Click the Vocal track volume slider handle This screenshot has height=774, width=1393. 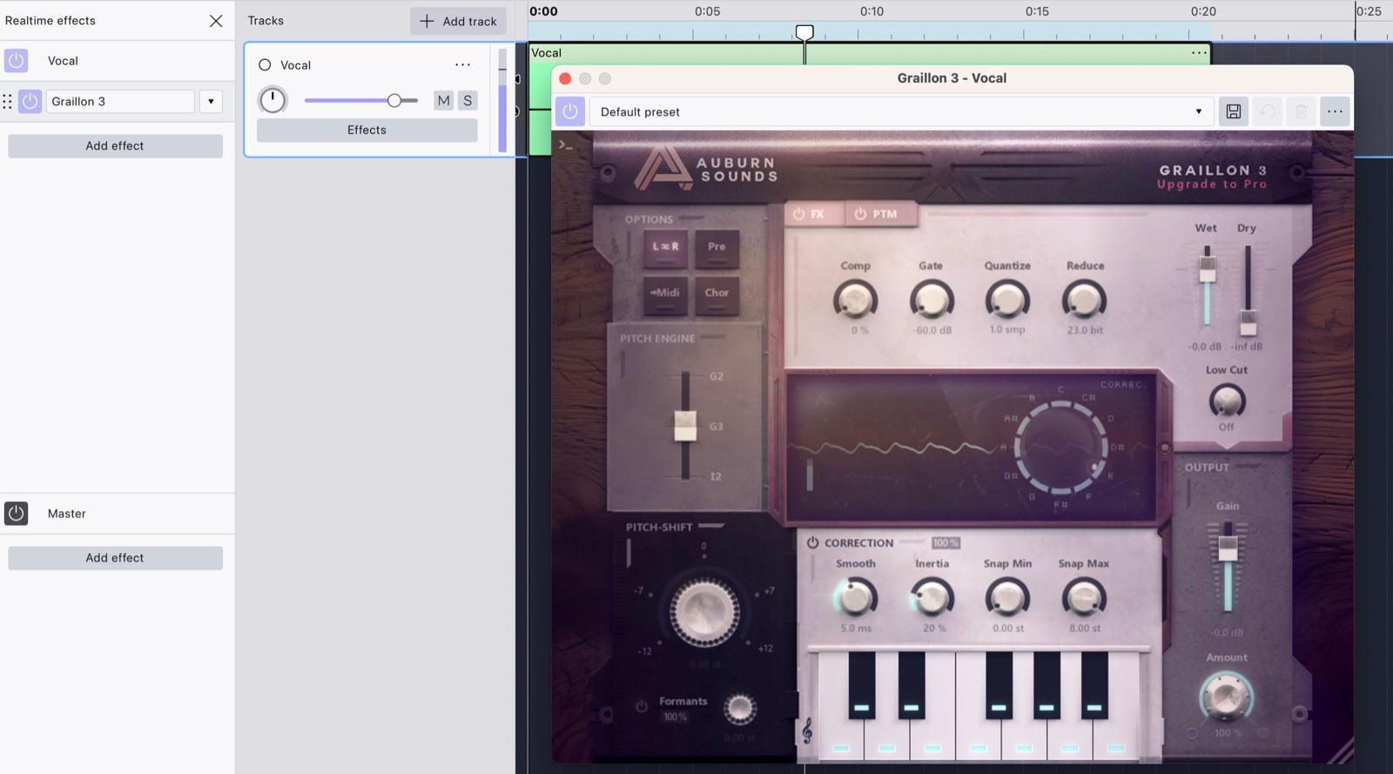point(394,101)
